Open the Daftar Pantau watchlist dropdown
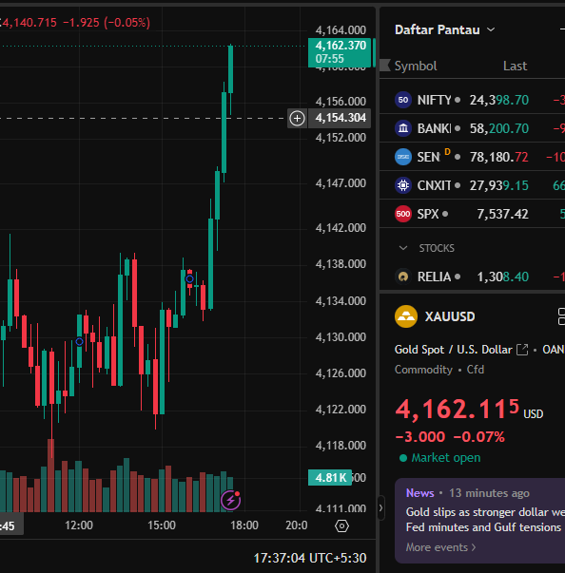This screenshot has height=573, width=565. [x=445, y=29]
